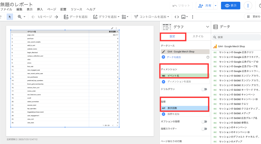Click the chart edit pencil icon
This screenshot has height=144, width=261.
click(112, 28)
